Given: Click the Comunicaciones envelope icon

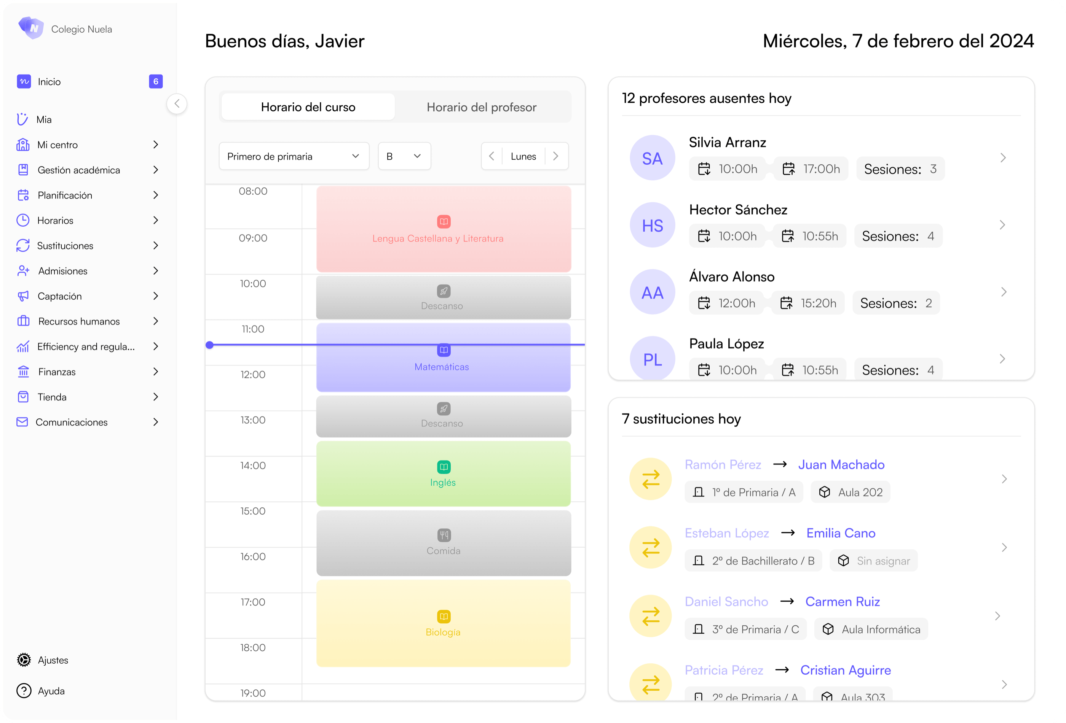Looking at the screenshot, I should click(x=22, y=422).
